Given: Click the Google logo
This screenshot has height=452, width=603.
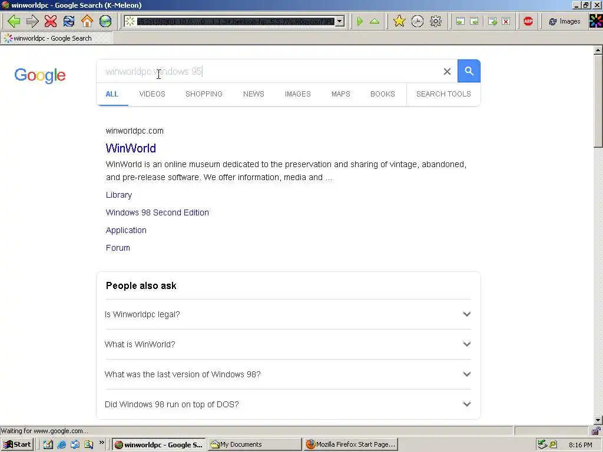Looking at the screenshot, I should [40, 75].
